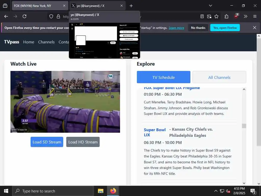261x196 pixels.
Task: Click Load SD Stream button
Action: tap(47, 142)
